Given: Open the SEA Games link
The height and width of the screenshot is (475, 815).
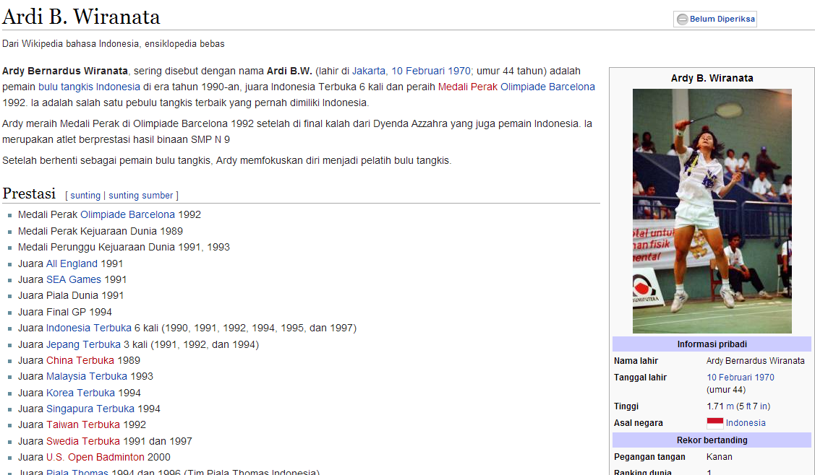Looking at the screenshot, I should tap(74, 280).
